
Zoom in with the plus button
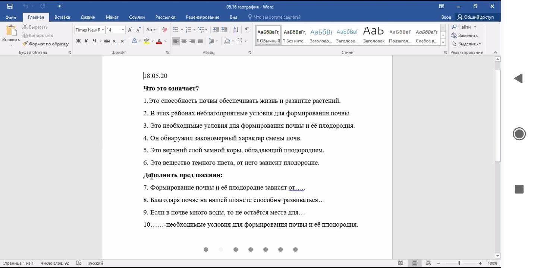[x=481, y=263]
